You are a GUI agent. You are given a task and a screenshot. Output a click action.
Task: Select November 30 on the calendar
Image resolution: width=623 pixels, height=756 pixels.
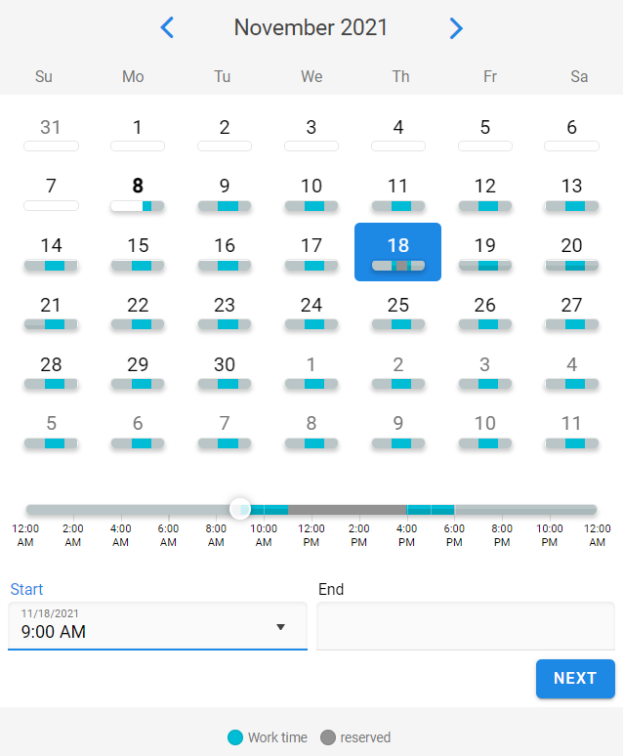(225, 371)
